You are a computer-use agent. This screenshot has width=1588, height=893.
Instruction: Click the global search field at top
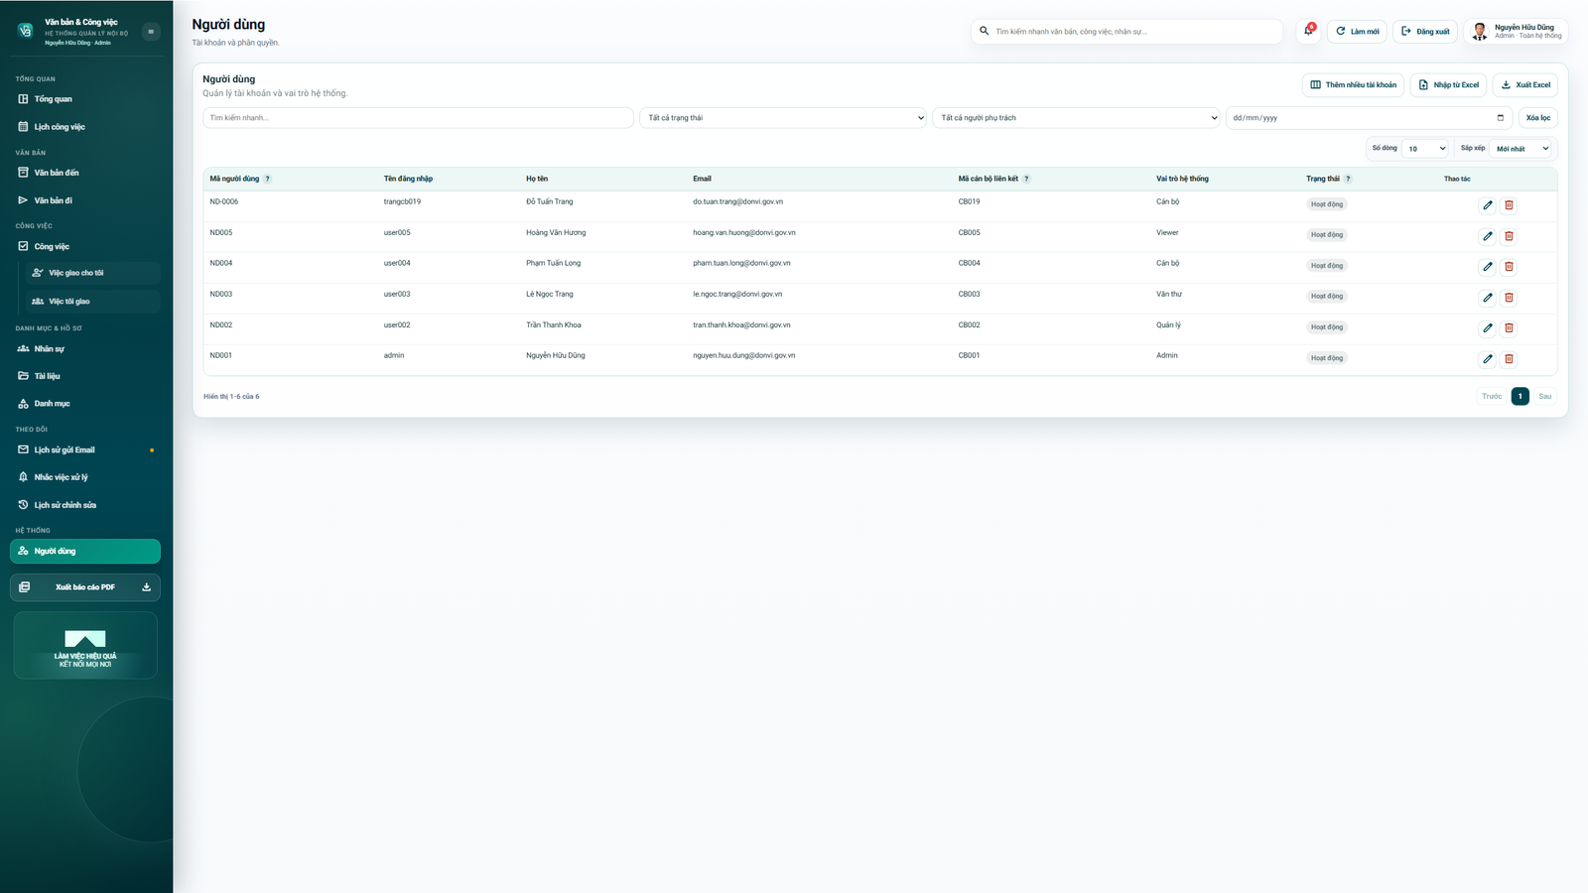(x=1126, y=32)
